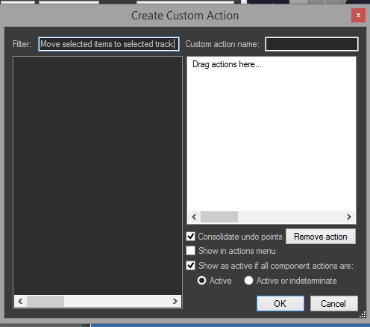Click the Remove action button
370x327 pixels.
(x=321, y=237)
